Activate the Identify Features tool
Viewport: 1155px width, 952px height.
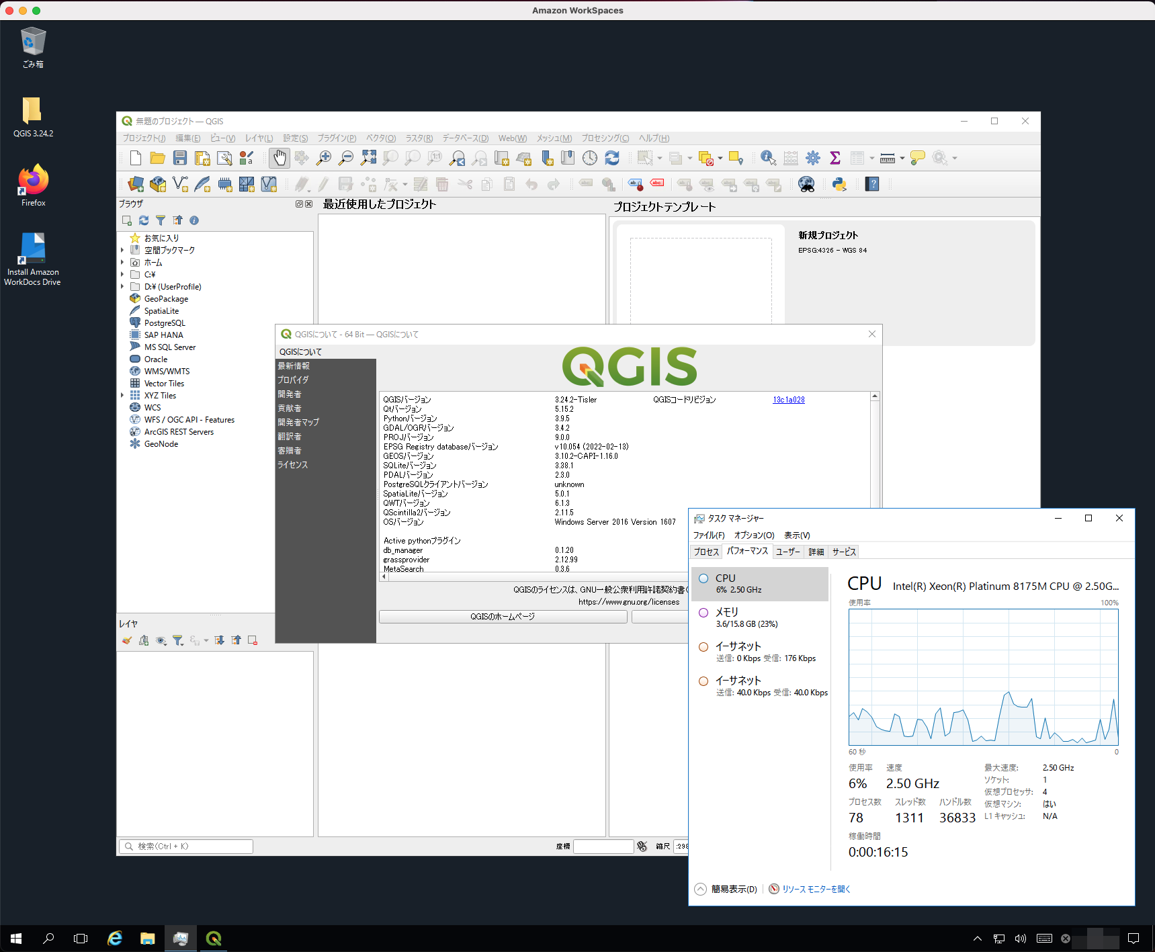pos(768,158)
